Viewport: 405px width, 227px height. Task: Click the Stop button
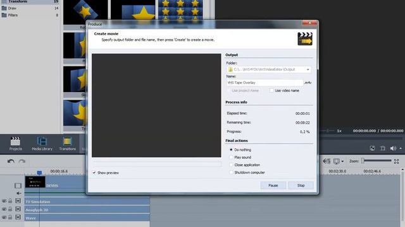[x=301, y=185]
